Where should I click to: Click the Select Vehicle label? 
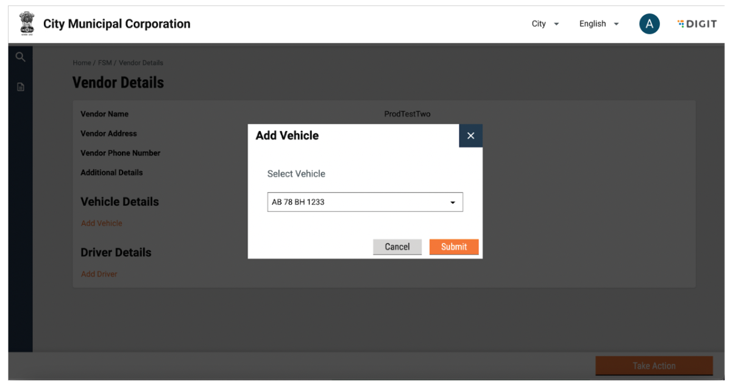coord(296,174)
